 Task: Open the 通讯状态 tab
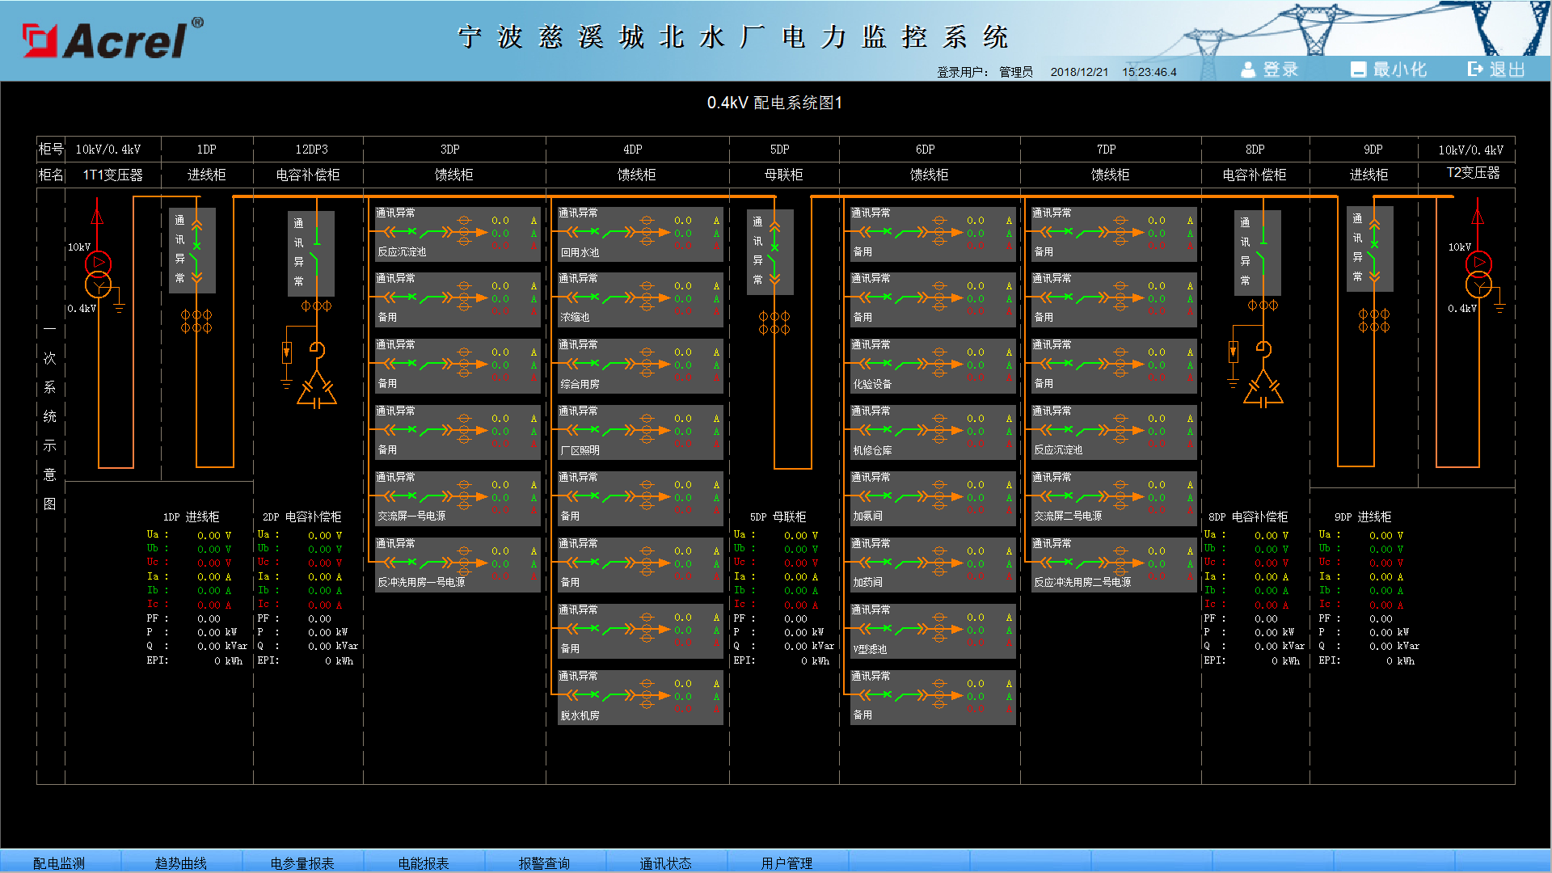tap(665, 862)
